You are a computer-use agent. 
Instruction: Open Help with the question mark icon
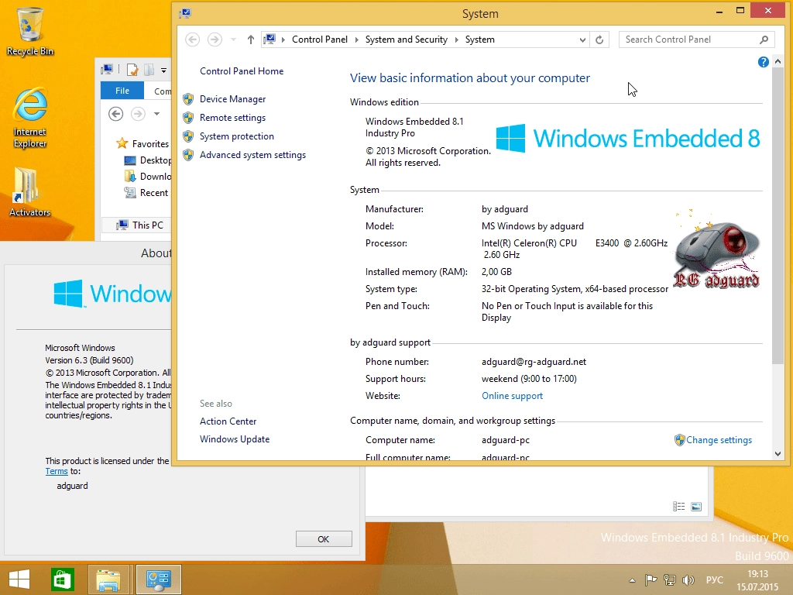click(x=763, y=62)
